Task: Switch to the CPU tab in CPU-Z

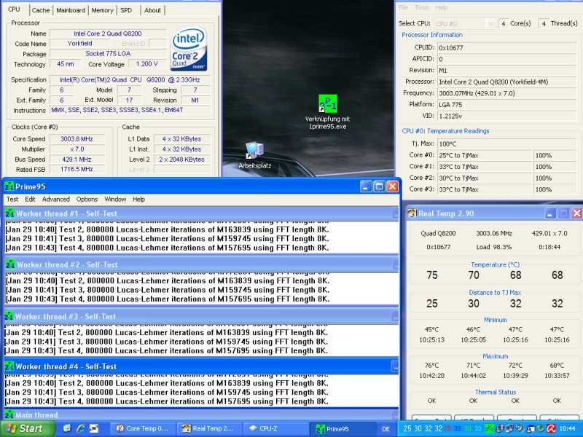Action: click(x=14, y=9)
